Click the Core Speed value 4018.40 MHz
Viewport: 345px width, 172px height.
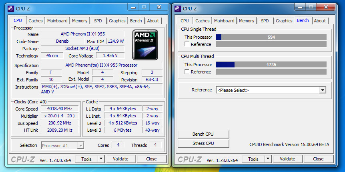pyautogui.click(x=60, y=109)
